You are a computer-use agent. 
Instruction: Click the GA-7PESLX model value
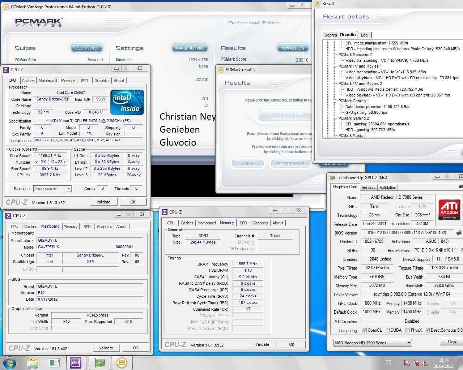tap(71, 247)
